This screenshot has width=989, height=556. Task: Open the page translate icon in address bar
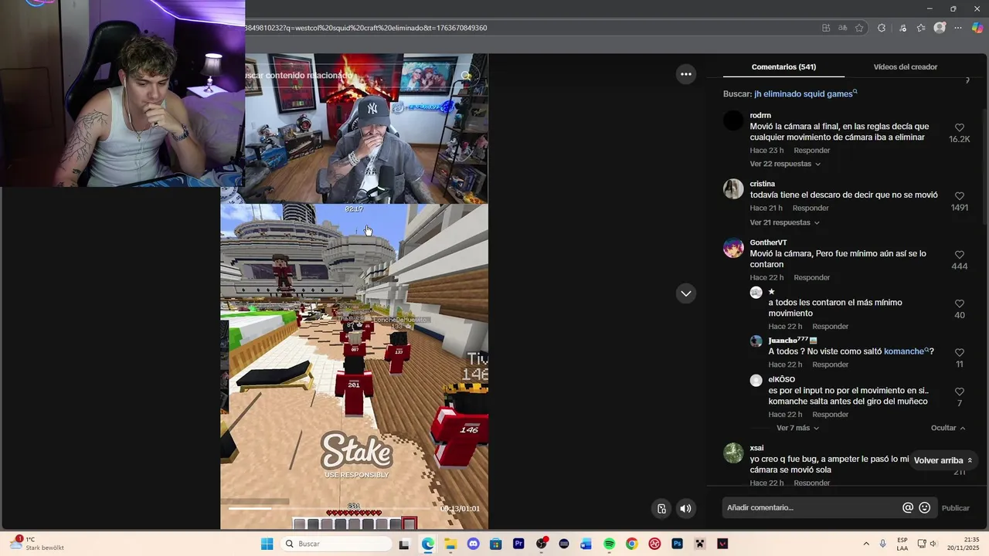843,28
